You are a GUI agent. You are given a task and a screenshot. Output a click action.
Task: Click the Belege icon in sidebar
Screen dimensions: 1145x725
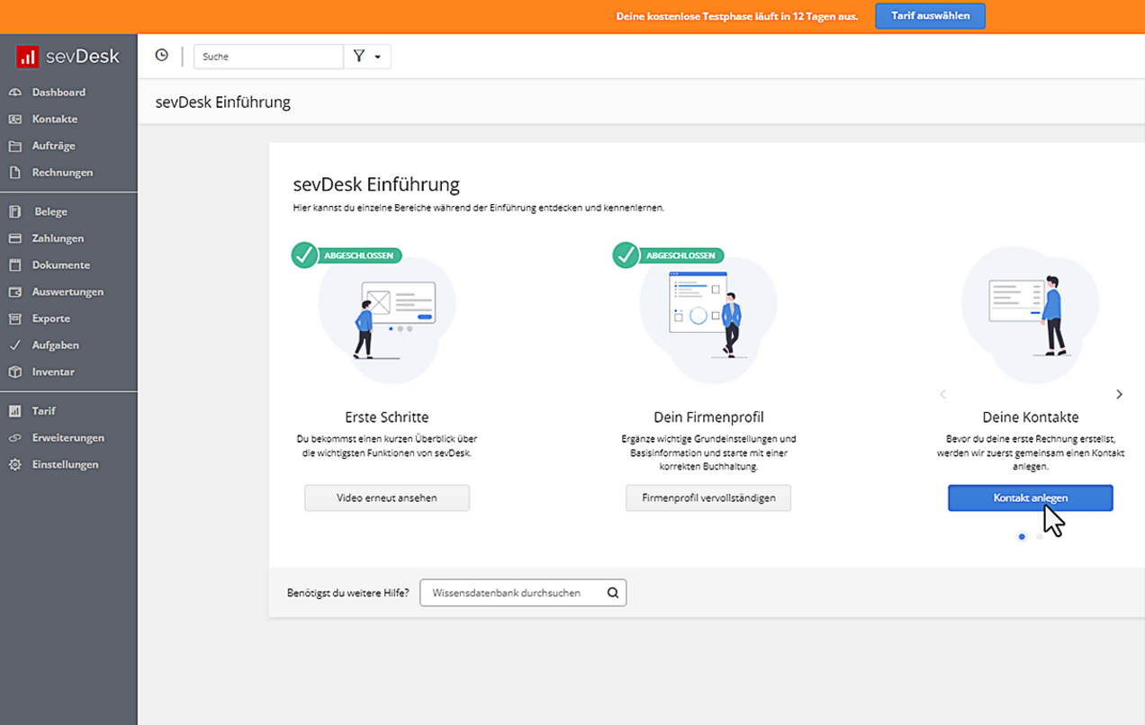[15, 212]
